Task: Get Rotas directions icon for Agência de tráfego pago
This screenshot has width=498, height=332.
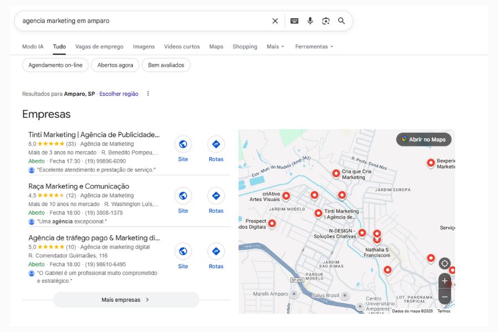Action: (216, 251)
